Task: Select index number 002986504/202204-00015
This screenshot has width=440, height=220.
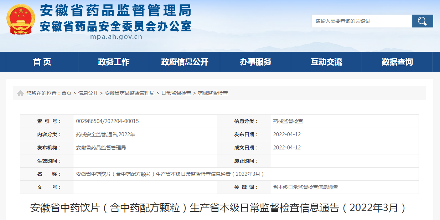Action: coord(108,121)
